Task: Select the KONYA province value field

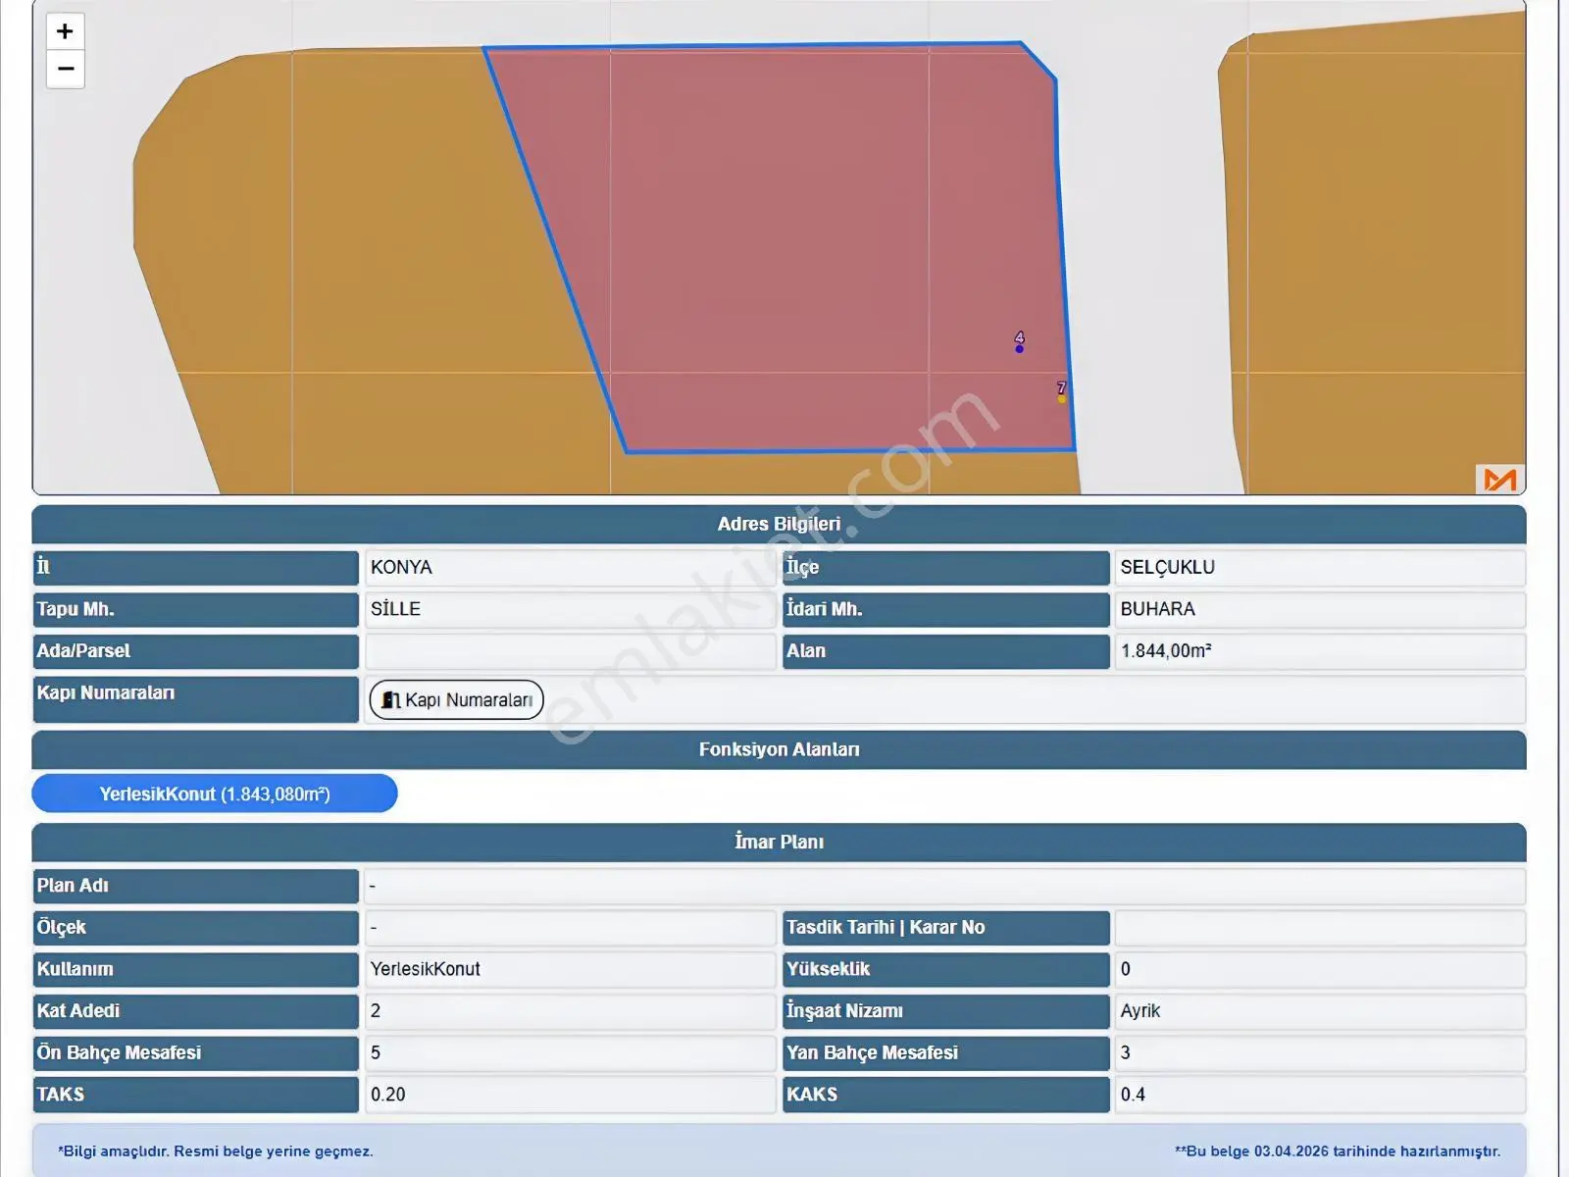Action: (x=571, y=567)
